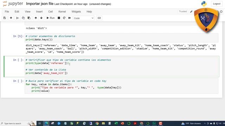Click the pencil edit mode indicator
Viewport: 225px width, 126px height.
(191, 12)
